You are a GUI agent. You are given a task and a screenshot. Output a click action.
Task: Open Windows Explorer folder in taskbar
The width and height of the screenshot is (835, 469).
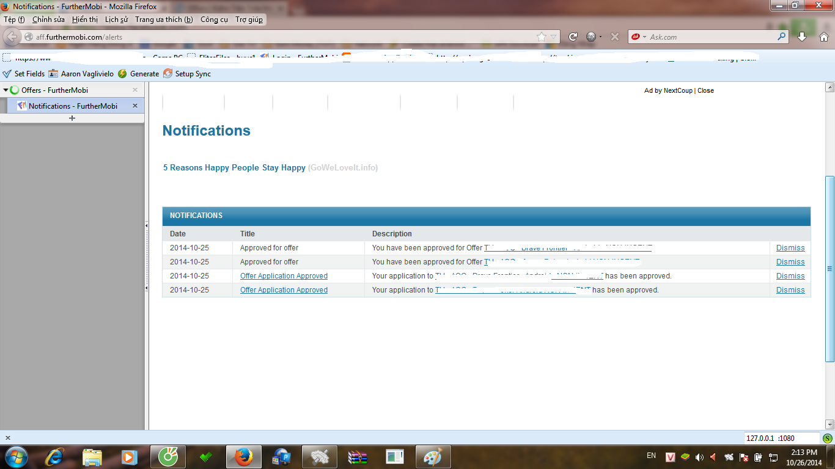92,456
